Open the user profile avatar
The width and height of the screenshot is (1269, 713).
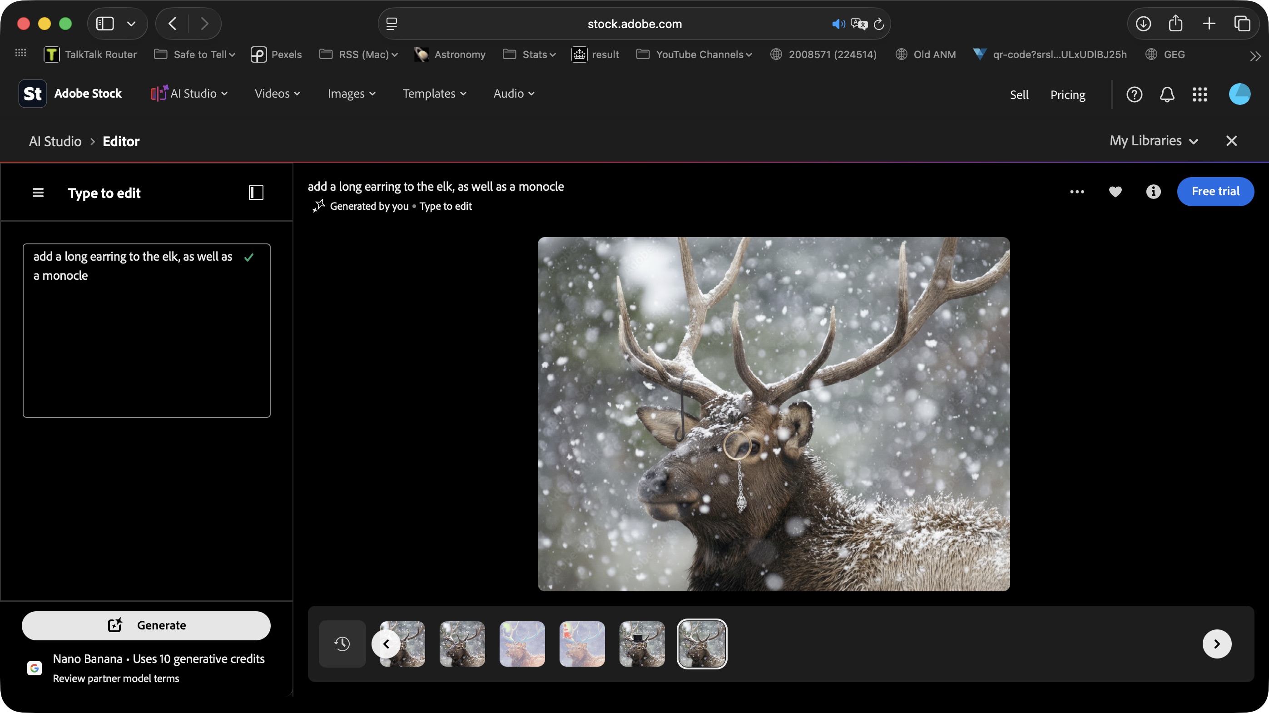pyautogui.click(x=1239, y=94)
